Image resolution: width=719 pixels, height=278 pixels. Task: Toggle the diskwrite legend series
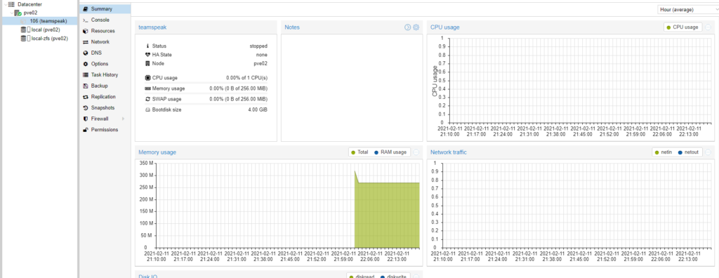coord(393,277)
